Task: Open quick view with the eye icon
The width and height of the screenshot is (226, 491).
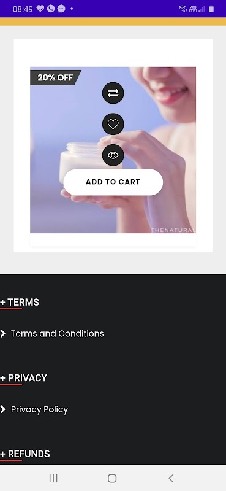Action: (113, 155)
